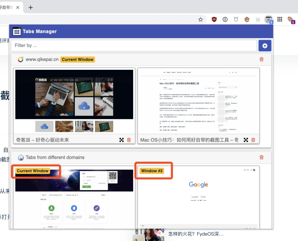Click the gray shield extension icon
The width and height of the screenshot is (298, 241).
(x=236, y=19)
